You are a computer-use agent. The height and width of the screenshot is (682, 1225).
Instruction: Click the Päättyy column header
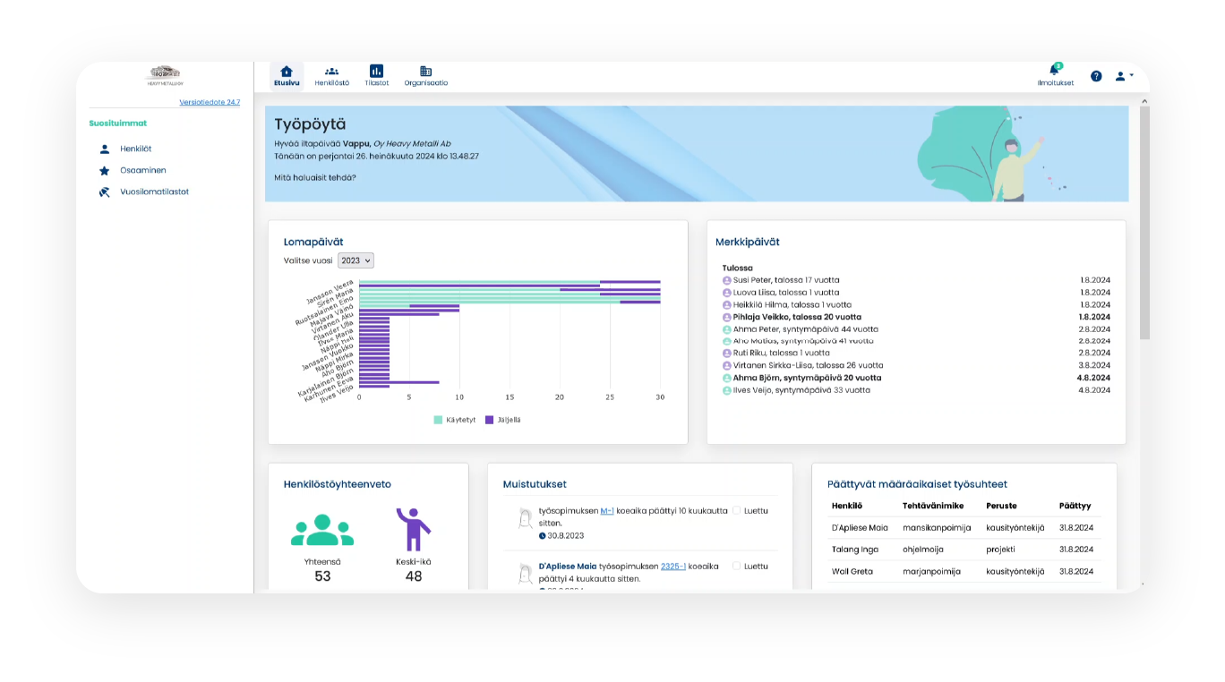(1075, 506)
